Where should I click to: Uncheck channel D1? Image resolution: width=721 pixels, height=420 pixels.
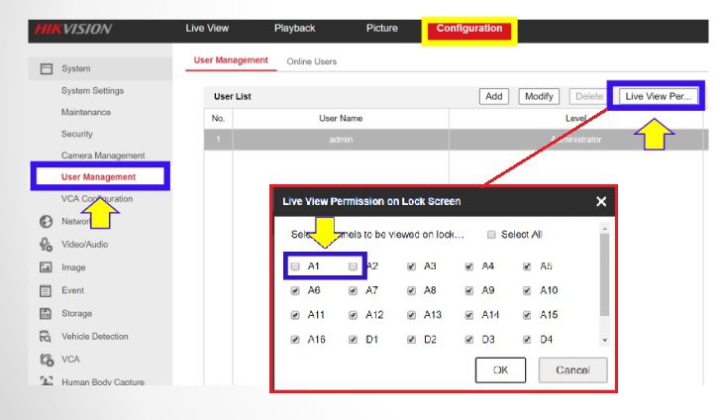pyautogui.click(x=354, y=340)
